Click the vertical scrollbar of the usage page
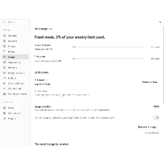The width and height of the screenshot is (164, 164). (x=164, y=65)
